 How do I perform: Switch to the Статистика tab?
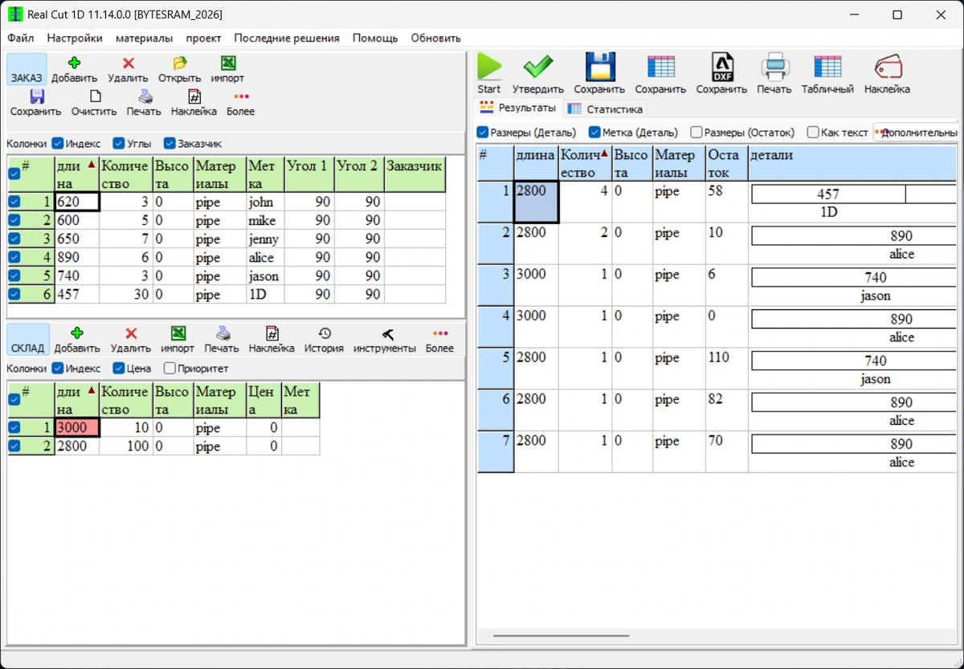tap(605, 108)
